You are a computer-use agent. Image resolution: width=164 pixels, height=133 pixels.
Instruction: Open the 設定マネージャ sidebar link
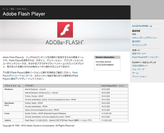pos(139,54)
